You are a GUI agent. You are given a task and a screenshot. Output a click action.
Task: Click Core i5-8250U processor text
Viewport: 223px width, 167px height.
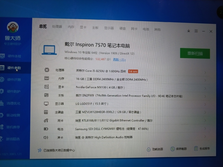click(x=101, y=71)
